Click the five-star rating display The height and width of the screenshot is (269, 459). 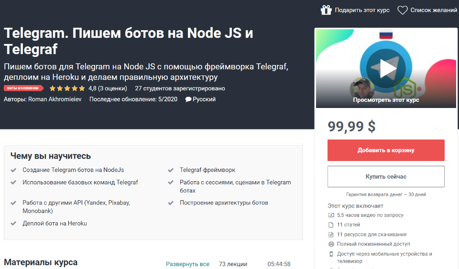pos(67,88)
